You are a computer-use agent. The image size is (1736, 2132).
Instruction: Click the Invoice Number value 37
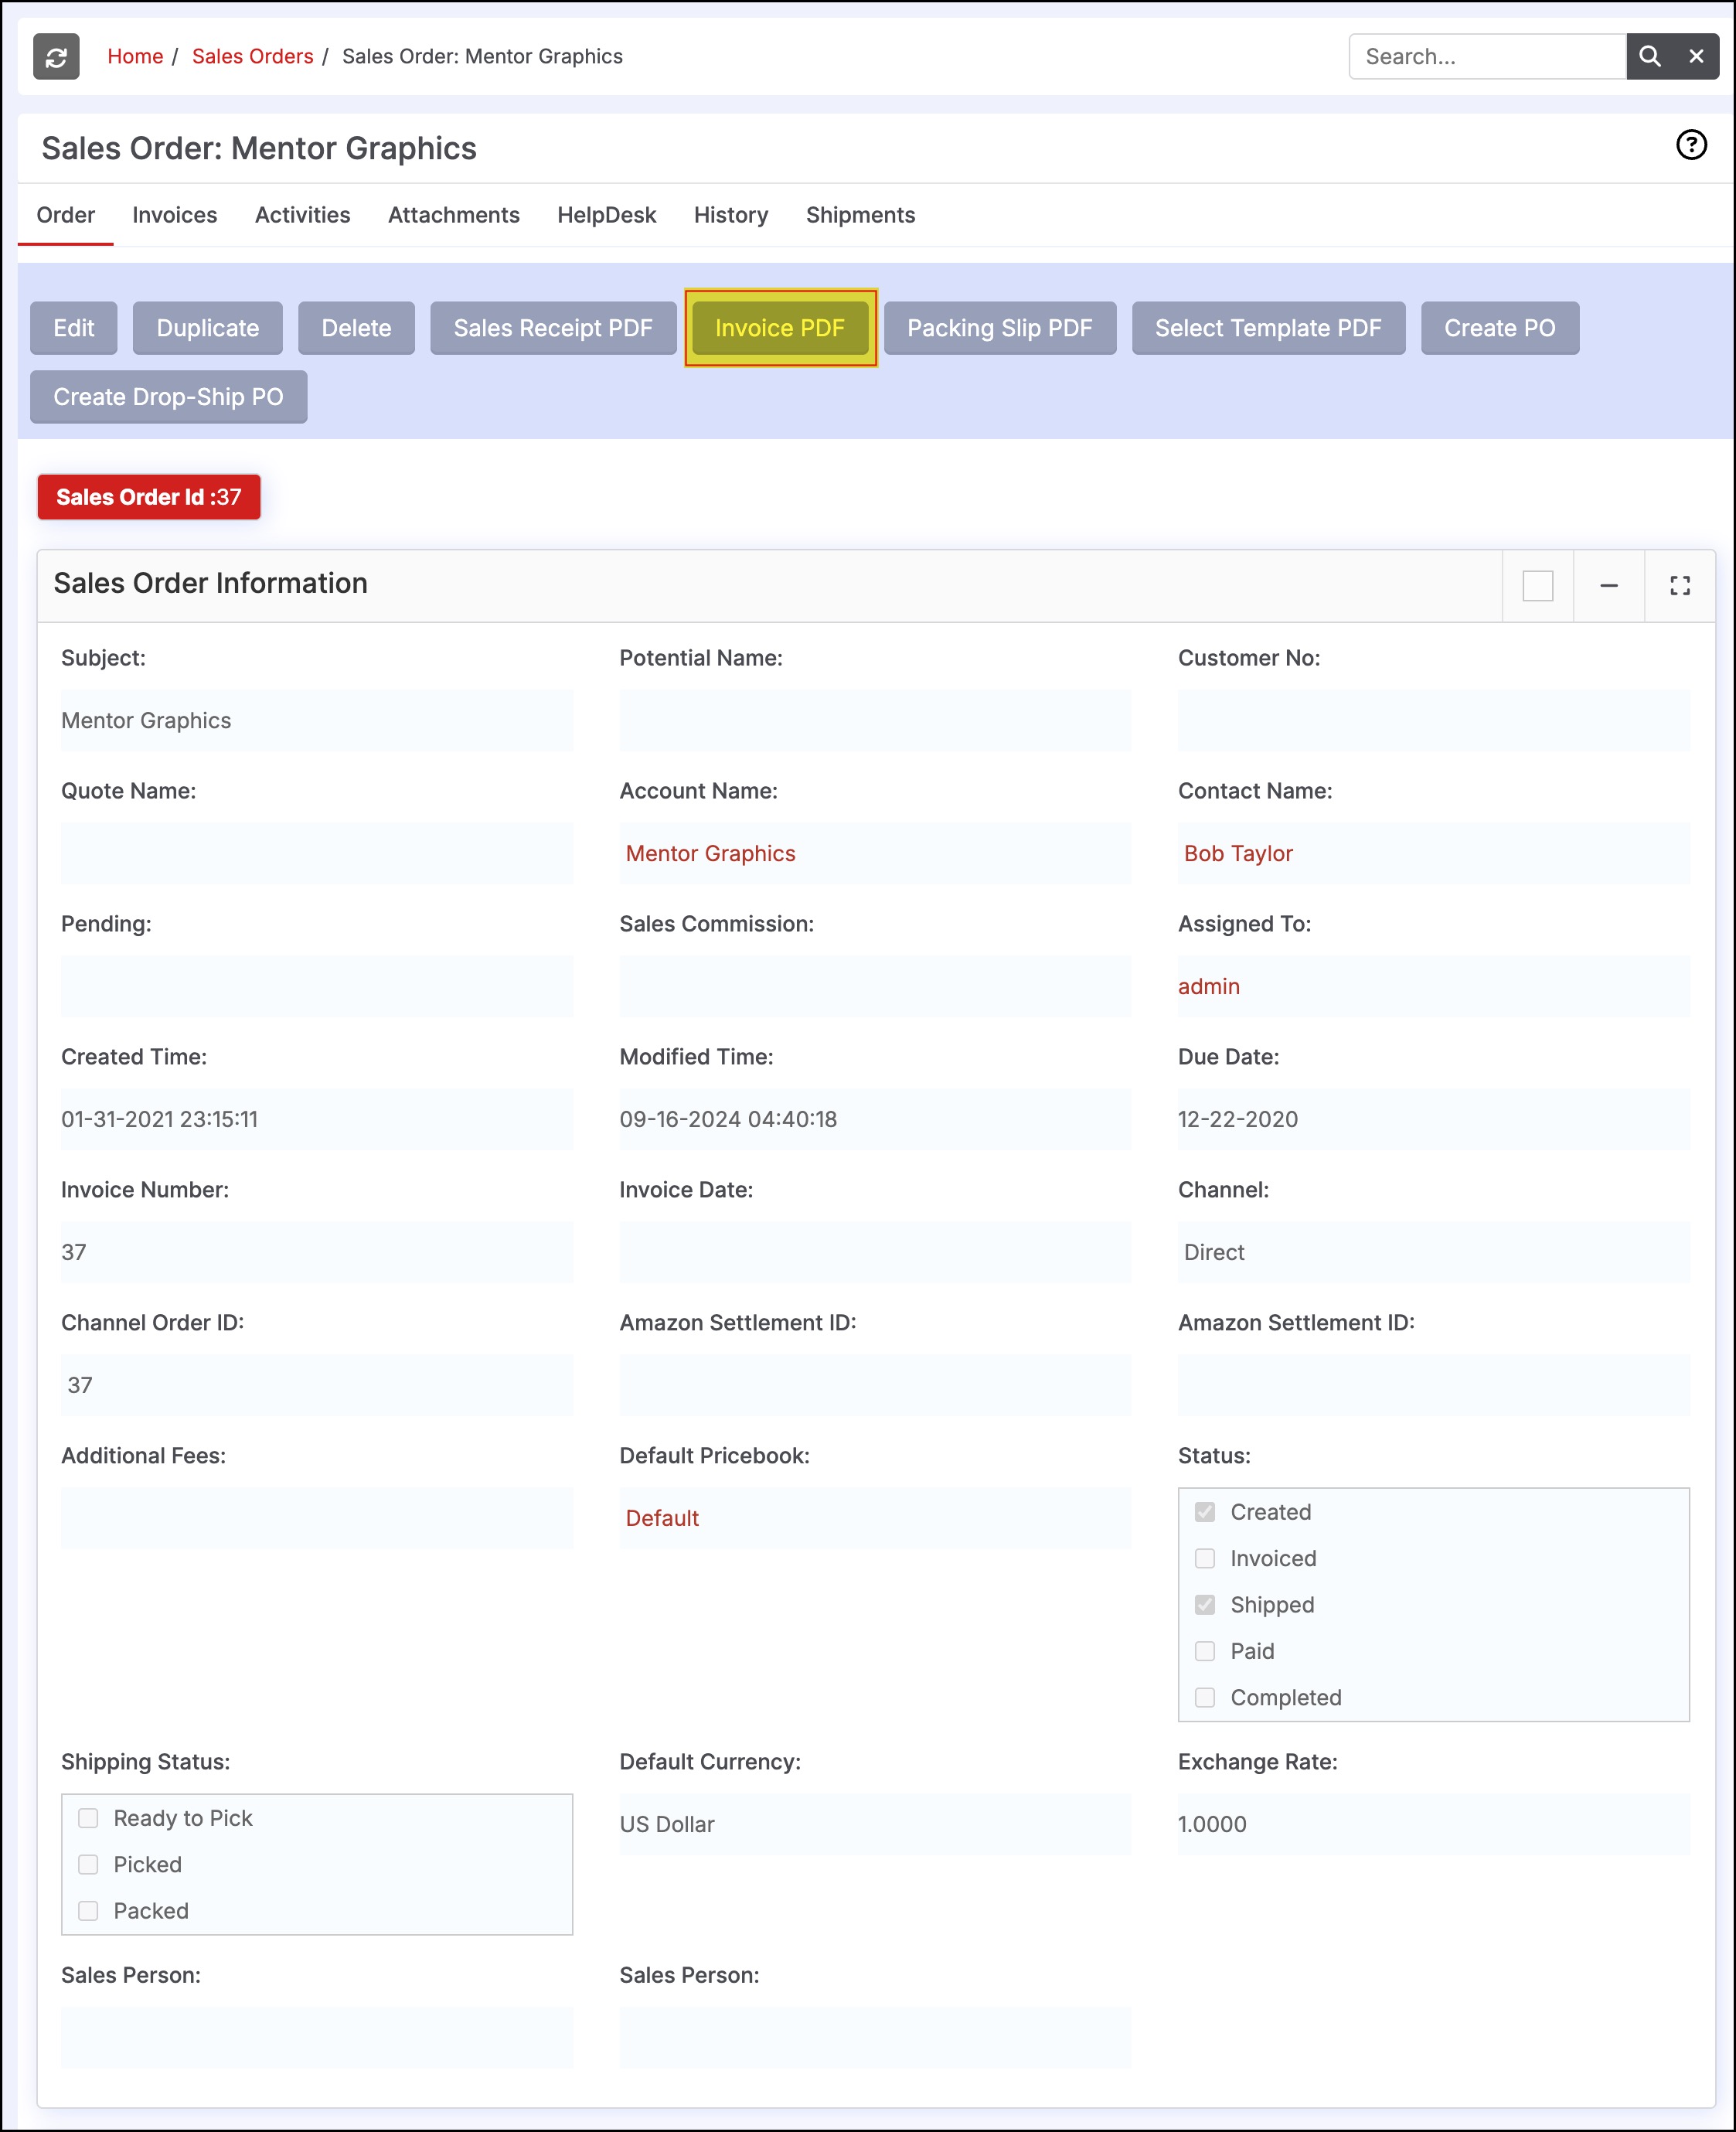74,1252
